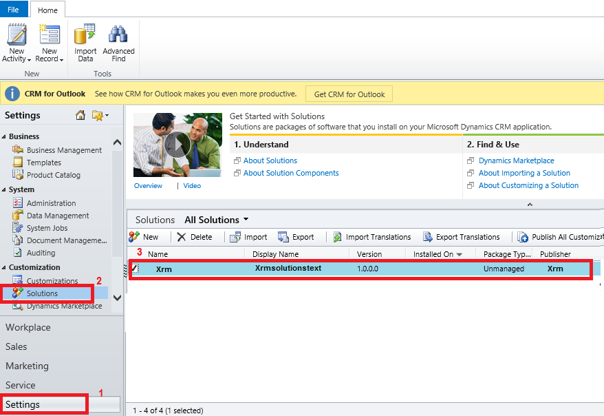Collapse the Customization section triangle
The height and width of the screenshot is (416, 604).
4,267
